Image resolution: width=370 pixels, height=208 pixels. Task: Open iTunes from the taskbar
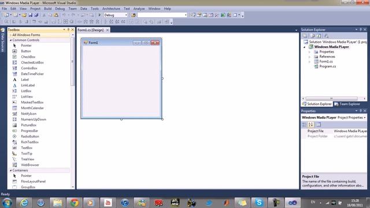coord(125,203)
